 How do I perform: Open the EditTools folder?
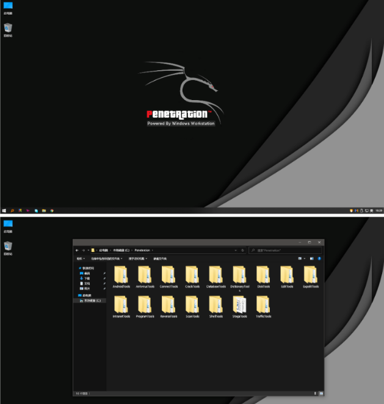(x=287, y=277)
